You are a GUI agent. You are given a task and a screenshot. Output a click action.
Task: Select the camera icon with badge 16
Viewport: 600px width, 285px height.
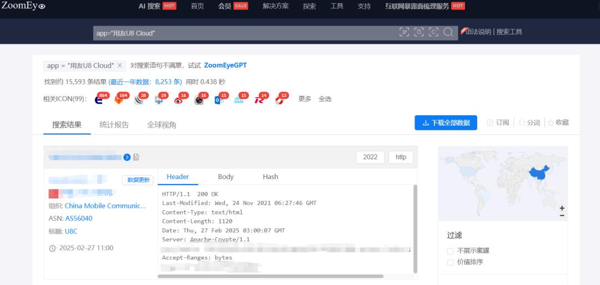pos(199,100)
